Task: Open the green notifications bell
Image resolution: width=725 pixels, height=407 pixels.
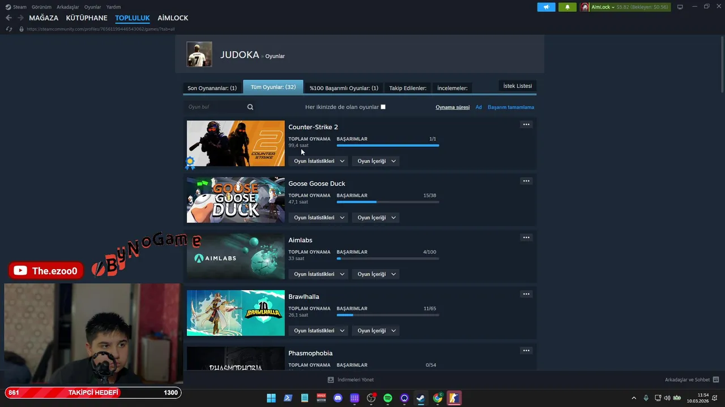Action: pyautogui.click(x=568, y=7)
